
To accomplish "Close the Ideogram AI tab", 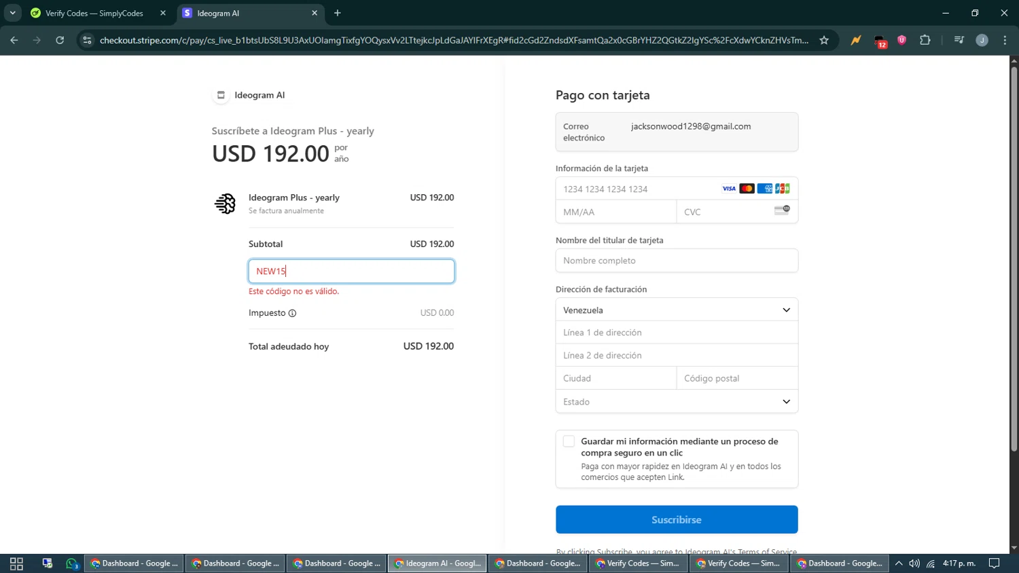I will [x=315, y=13].
